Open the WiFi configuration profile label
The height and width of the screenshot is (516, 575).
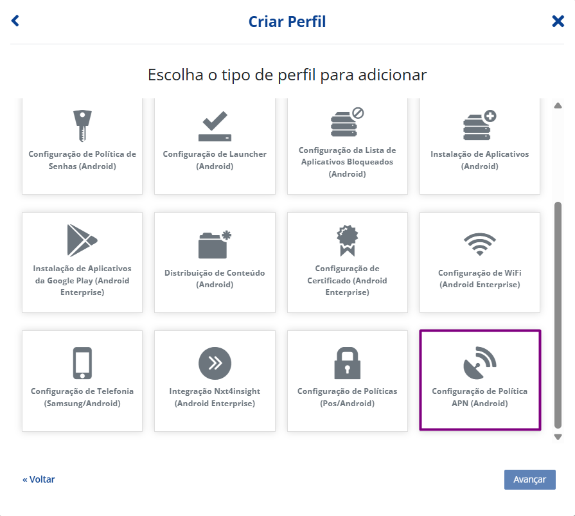[479, 279]
